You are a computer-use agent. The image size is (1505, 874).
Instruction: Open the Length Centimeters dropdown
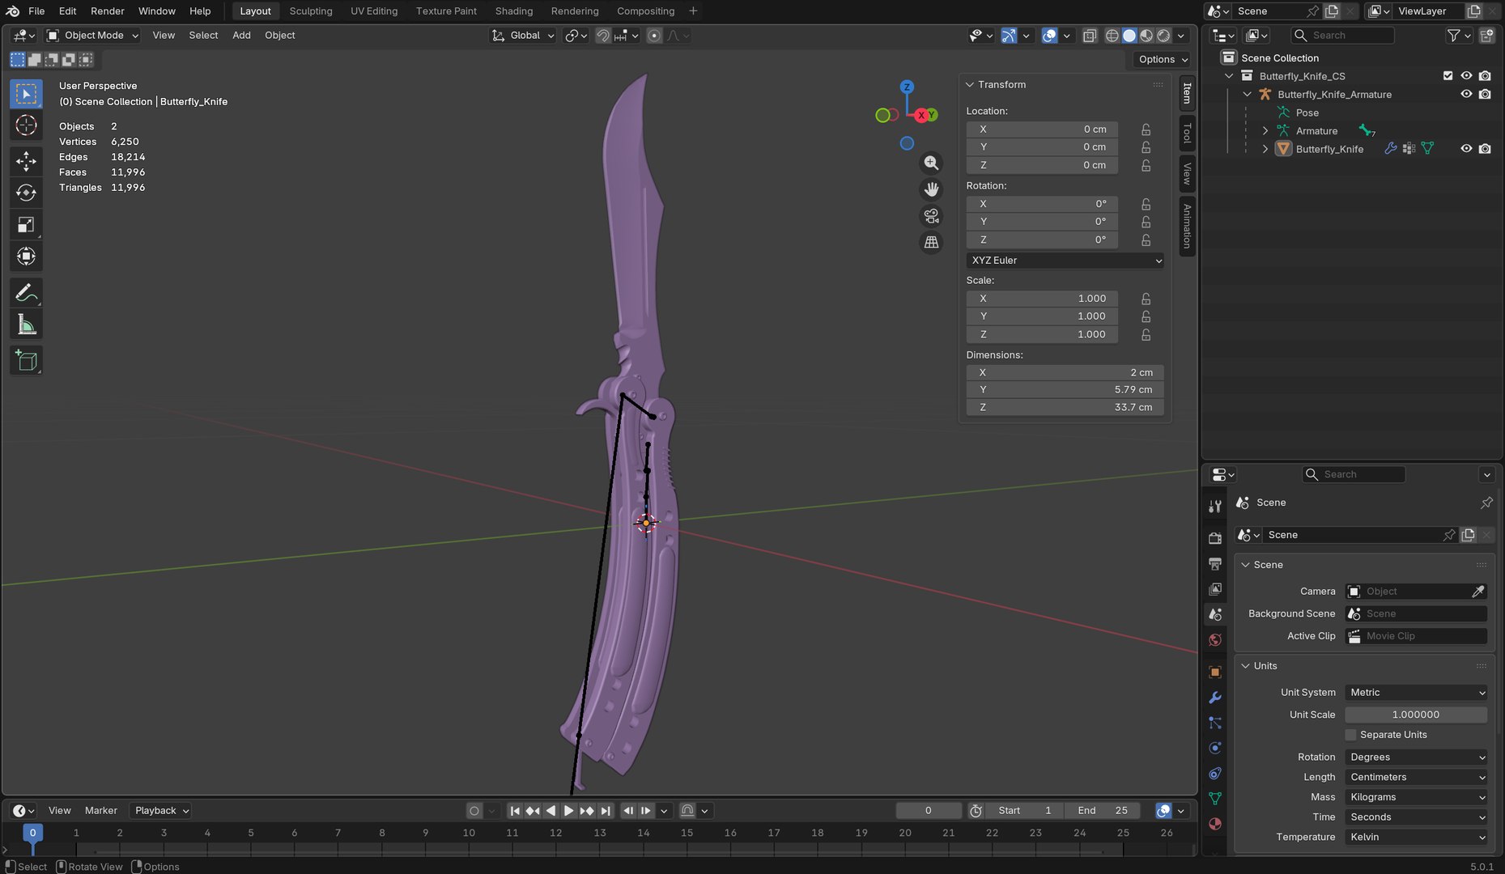(x=1416, y=777)
